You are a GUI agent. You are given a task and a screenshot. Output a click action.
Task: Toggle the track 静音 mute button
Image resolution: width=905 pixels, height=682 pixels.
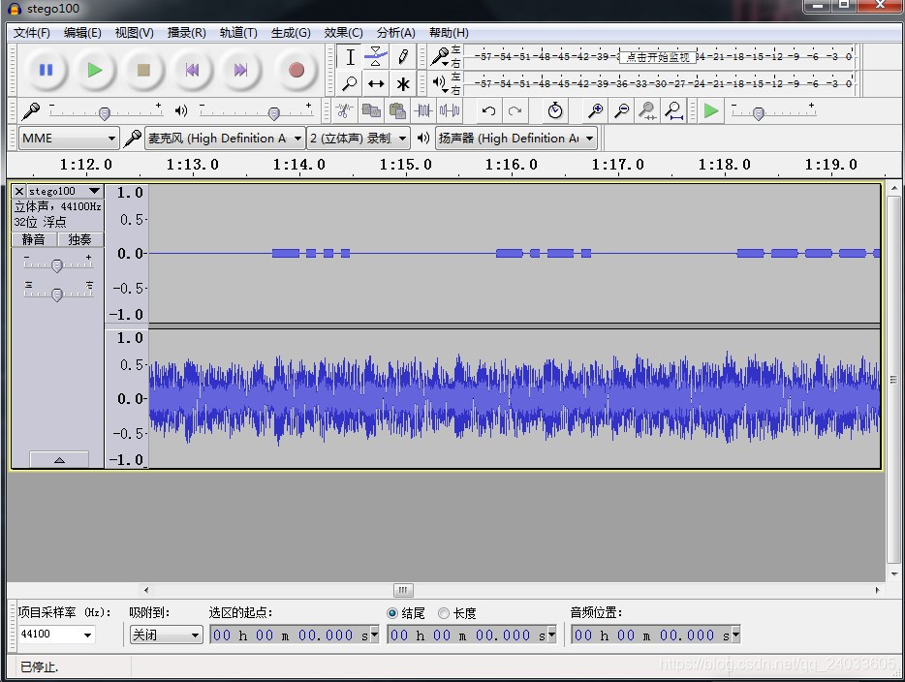(x=34, y=239)
